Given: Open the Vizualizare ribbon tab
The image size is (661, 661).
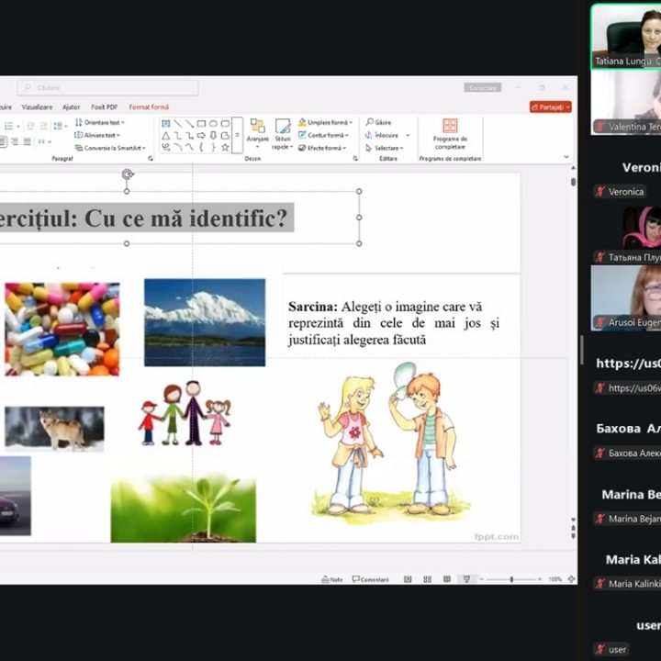Looking at the screenshot, I should coord(38,107).
